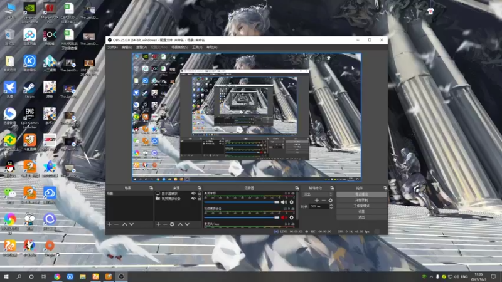Open the QQ penguin desktop shortcut
Image resolution: width=502 pixels, height=282 pixels.
point(10,169)
